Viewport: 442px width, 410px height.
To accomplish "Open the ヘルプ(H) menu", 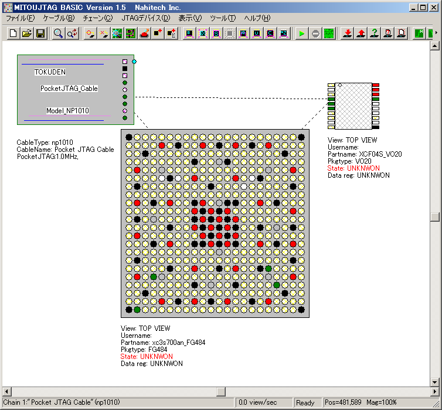I will pyautogui.click(x=257, y=18).
